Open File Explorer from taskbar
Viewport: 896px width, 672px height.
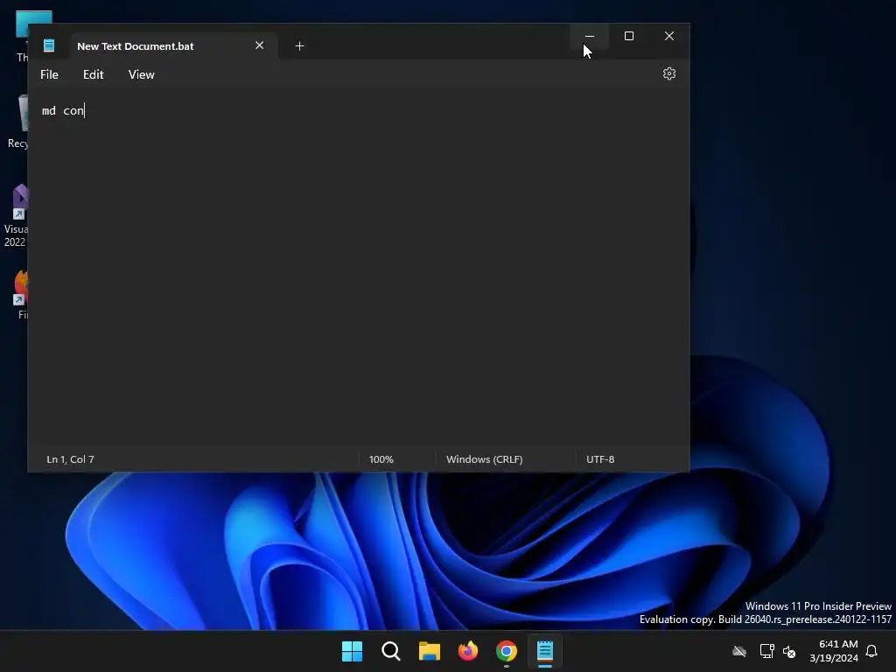[429, 651]
